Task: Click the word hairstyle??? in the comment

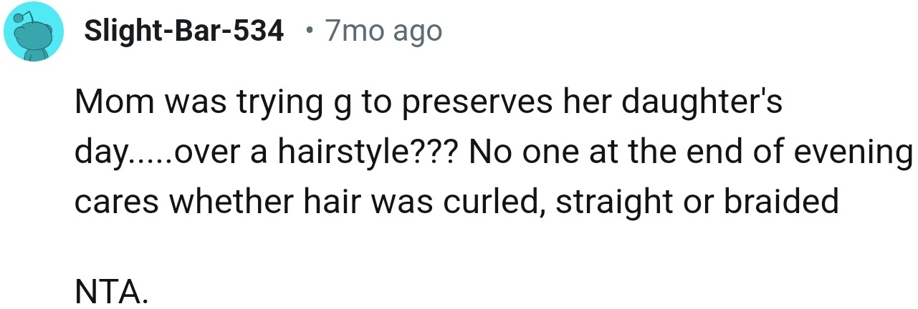Action: tap(365, 154)
